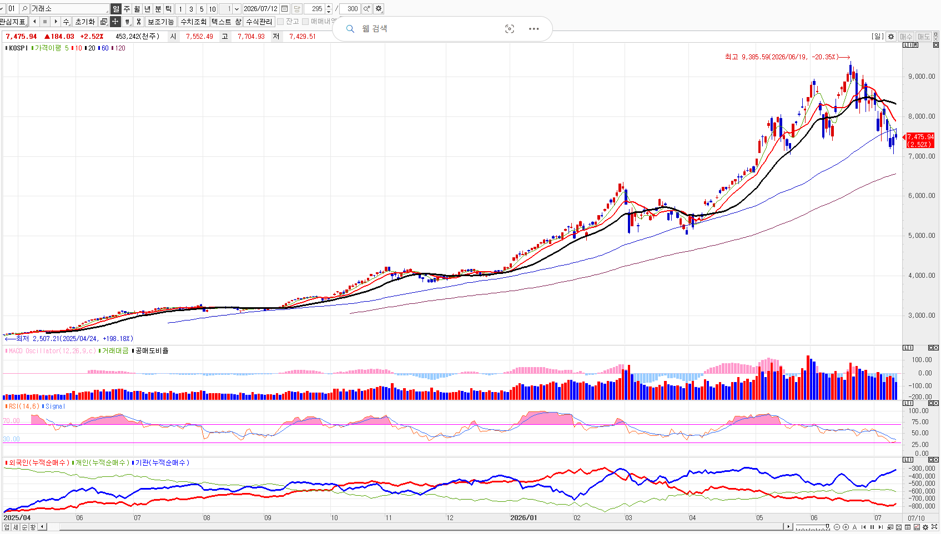Open the 관심지표 dropdown
Screen dimensions: 941x534
point(13,22)
